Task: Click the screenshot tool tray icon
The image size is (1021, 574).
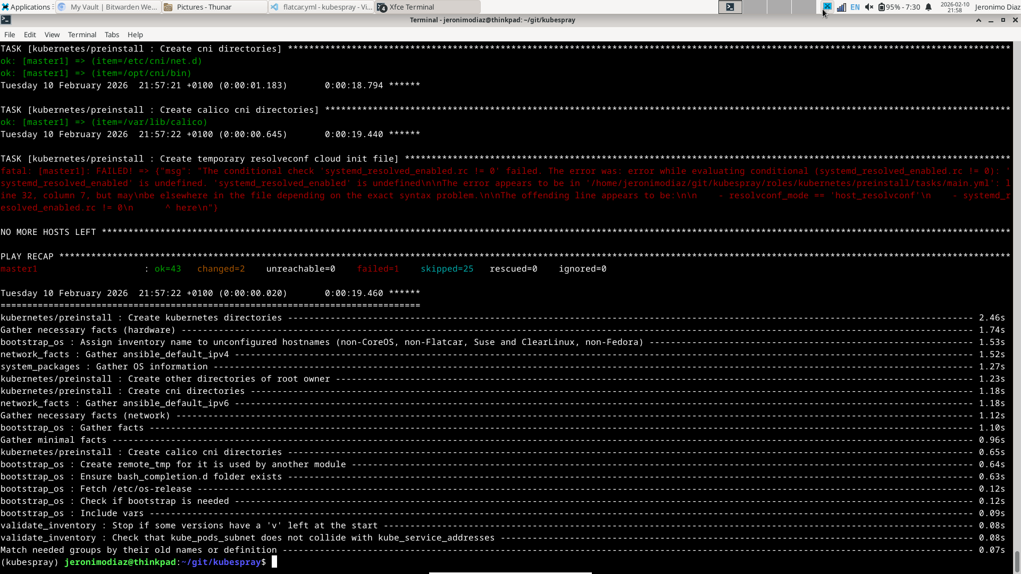Action: click(827, 6)
